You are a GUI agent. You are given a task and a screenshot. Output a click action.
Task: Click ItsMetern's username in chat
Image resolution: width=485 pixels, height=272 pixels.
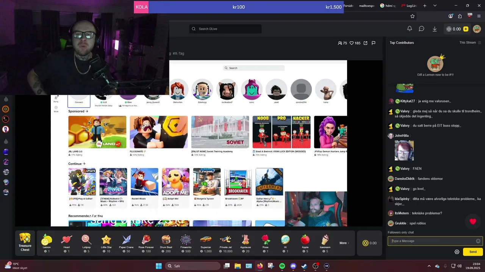[402, 213]
